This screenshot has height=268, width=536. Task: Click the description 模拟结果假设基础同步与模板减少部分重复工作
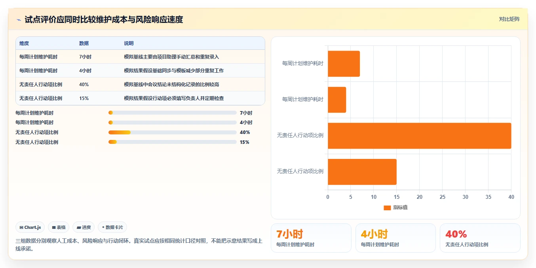point(174,71)
